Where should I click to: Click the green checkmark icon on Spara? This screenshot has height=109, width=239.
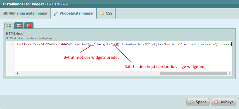point(192,102)
